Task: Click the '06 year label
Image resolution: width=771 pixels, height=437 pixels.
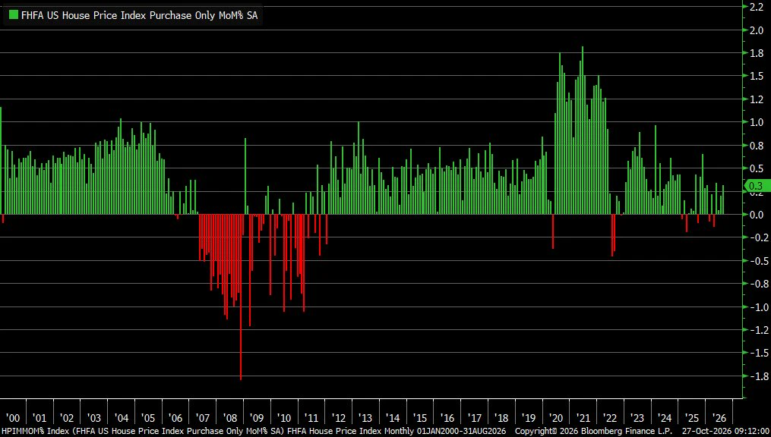Action: 175,418
